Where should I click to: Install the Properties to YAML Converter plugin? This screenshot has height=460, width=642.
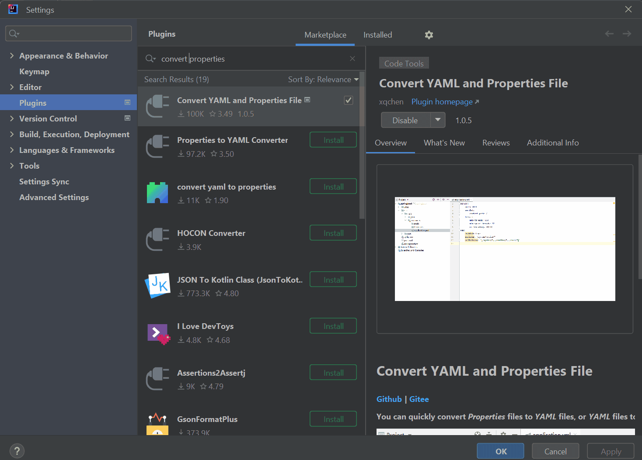(x=333, y=139)
